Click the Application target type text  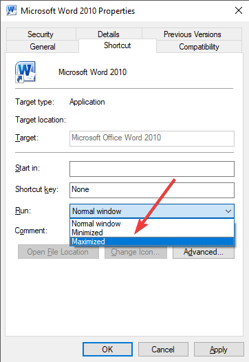click(87, 102)
